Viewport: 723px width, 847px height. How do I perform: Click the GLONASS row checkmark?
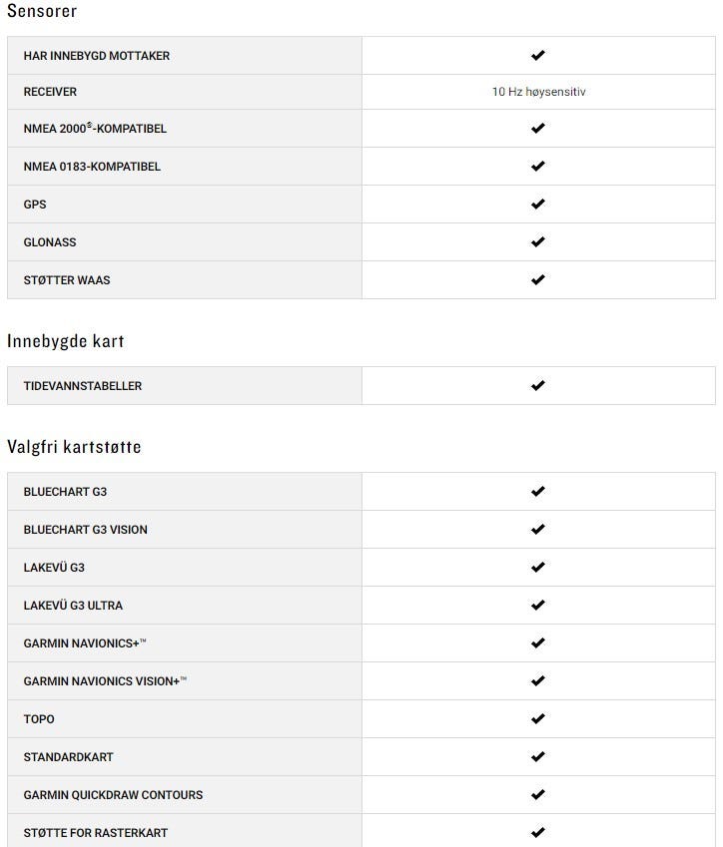[538, 242]
